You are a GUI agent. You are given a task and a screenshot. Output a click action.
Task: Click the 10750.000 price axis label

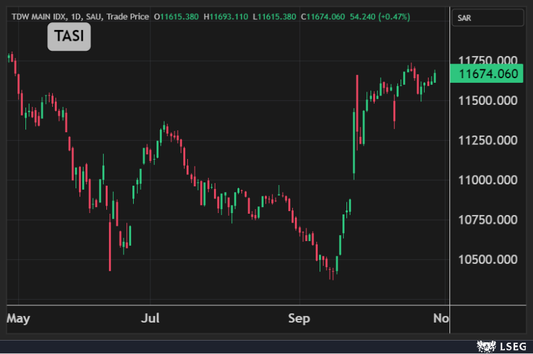click(x=488, y=220)
